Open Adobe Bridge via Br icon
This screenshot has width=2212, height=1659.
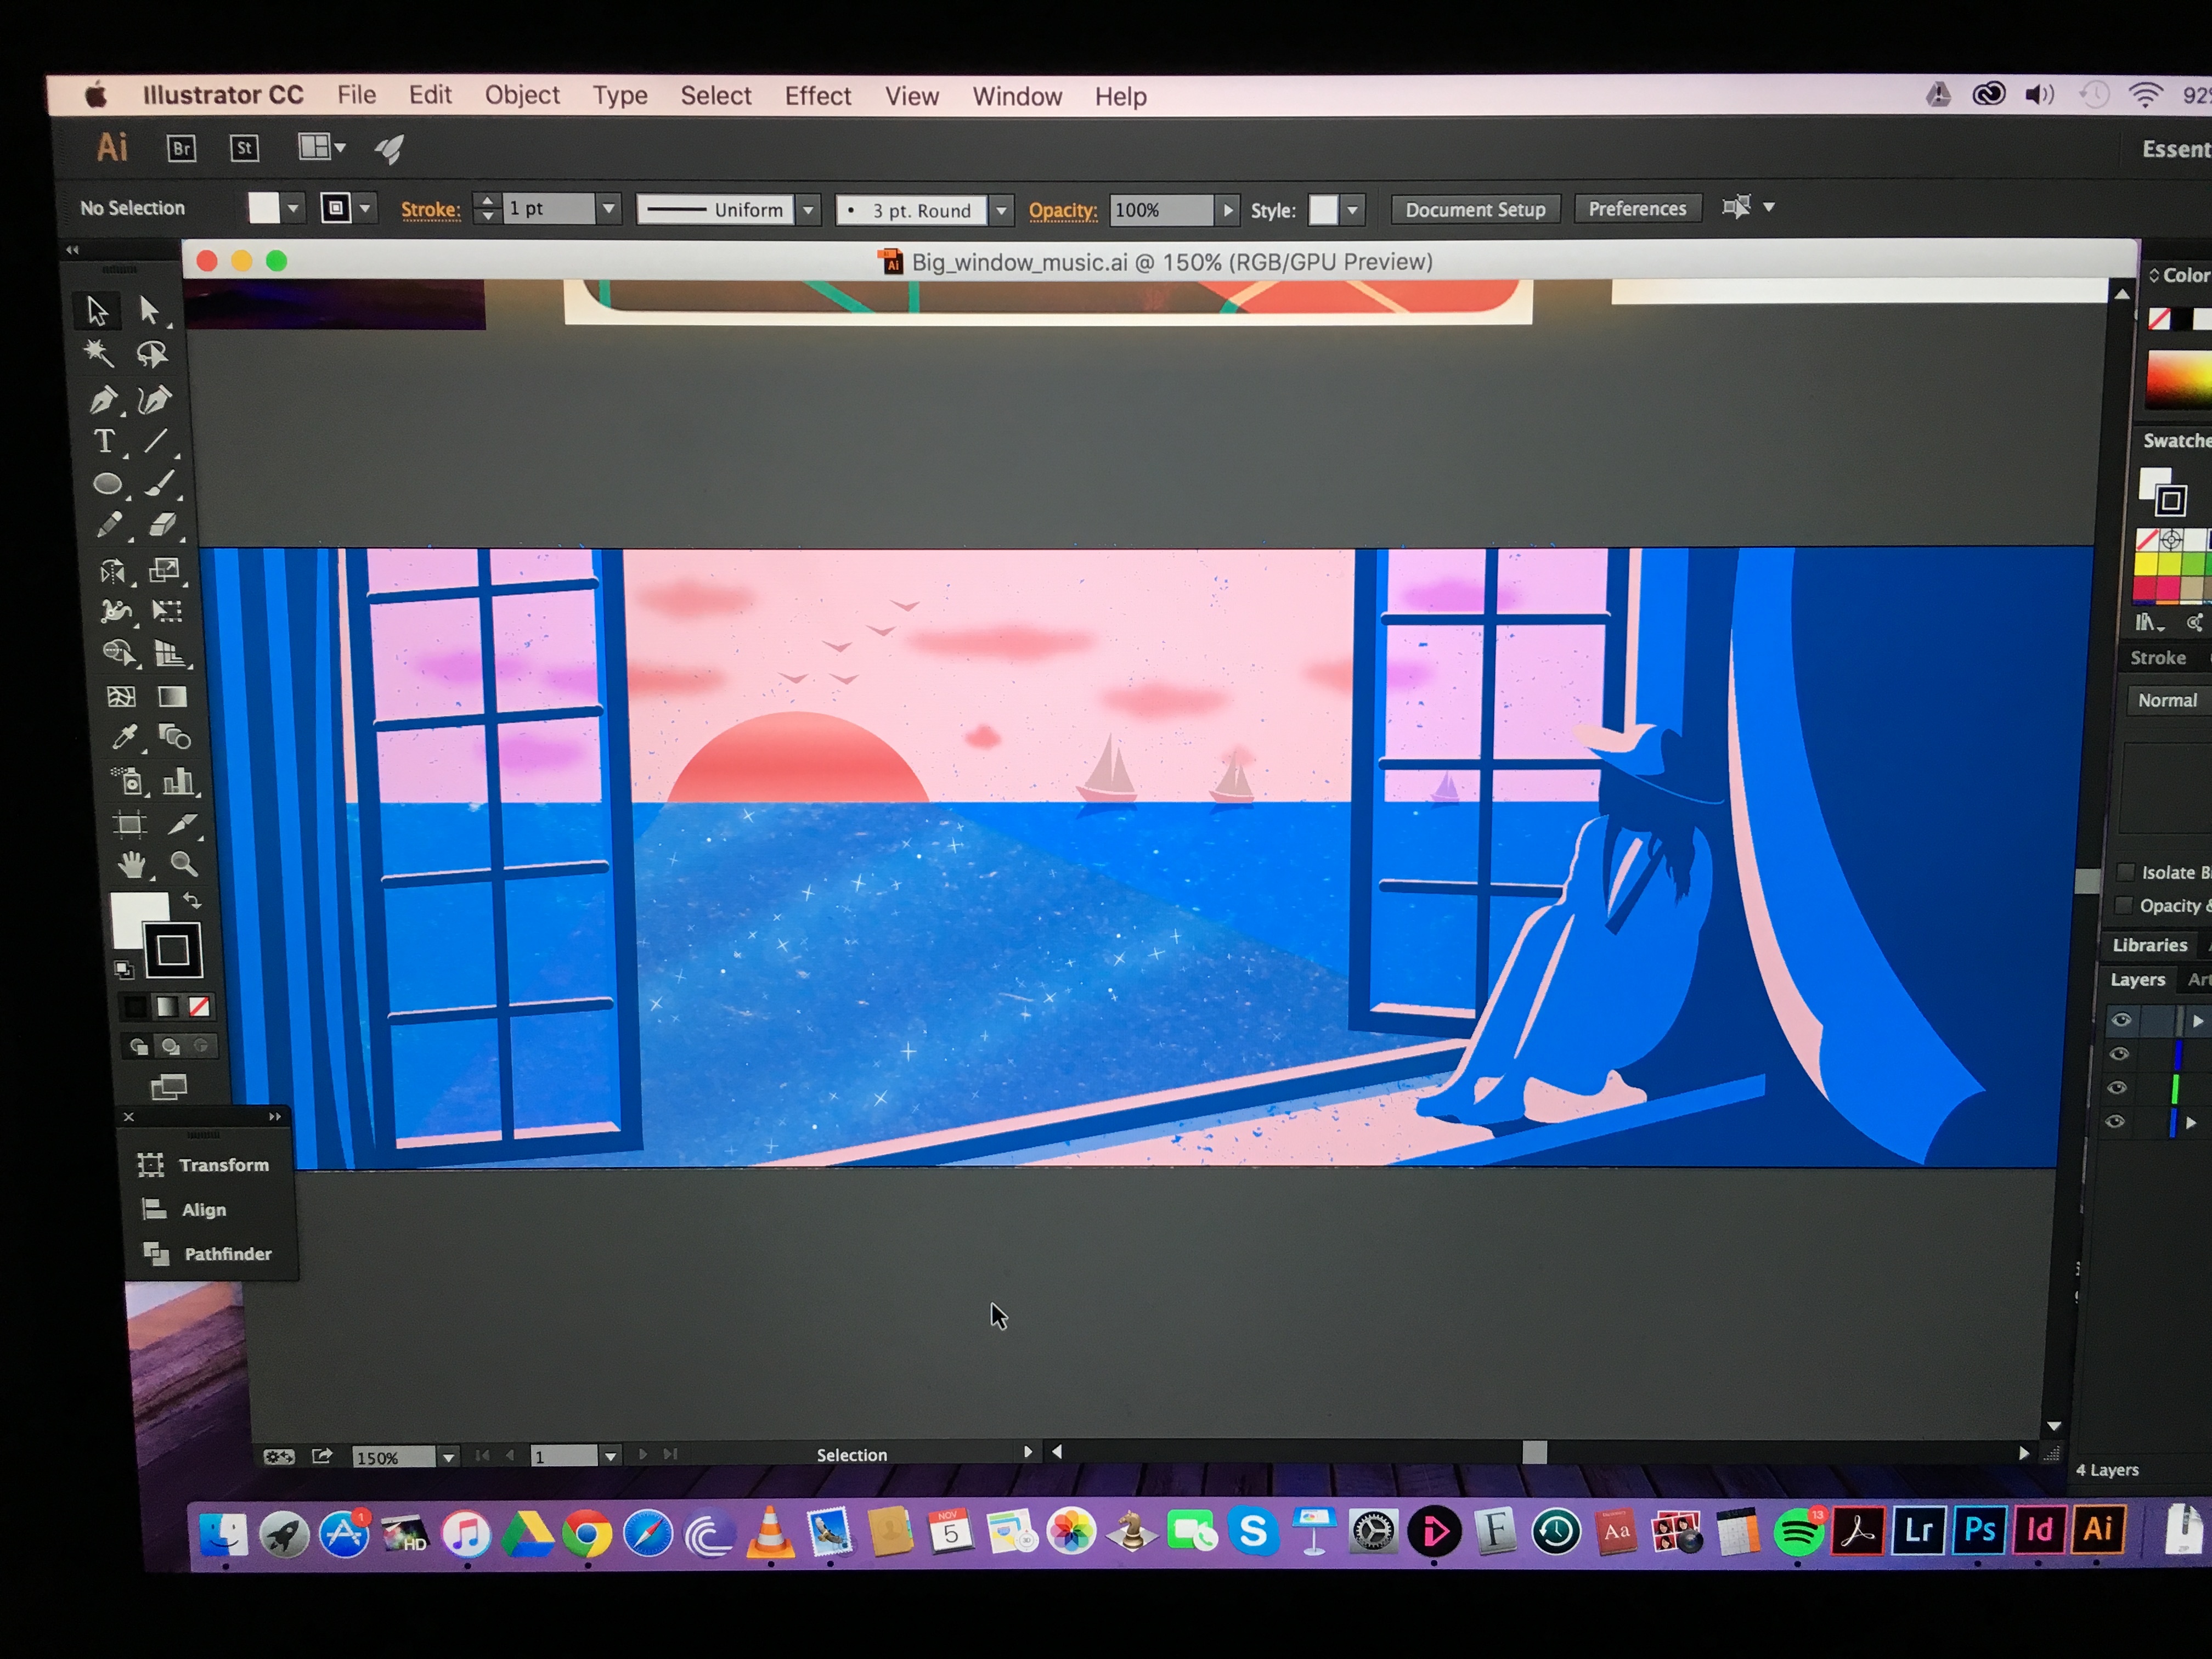click(181, 149)
